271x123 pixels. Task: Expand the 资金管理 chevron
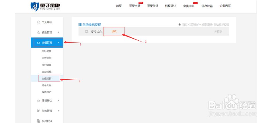(59, 32)
